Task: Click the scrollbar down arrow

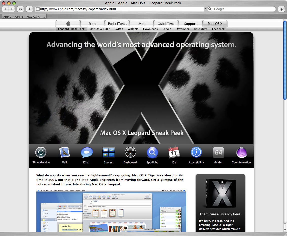Action: click(285, 230)
